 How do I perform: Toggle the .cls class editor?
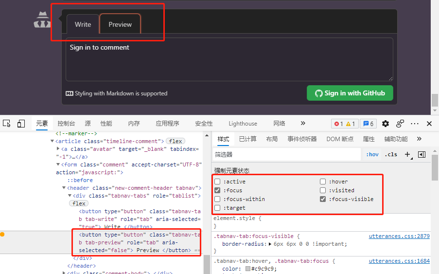tap(391, 154)
